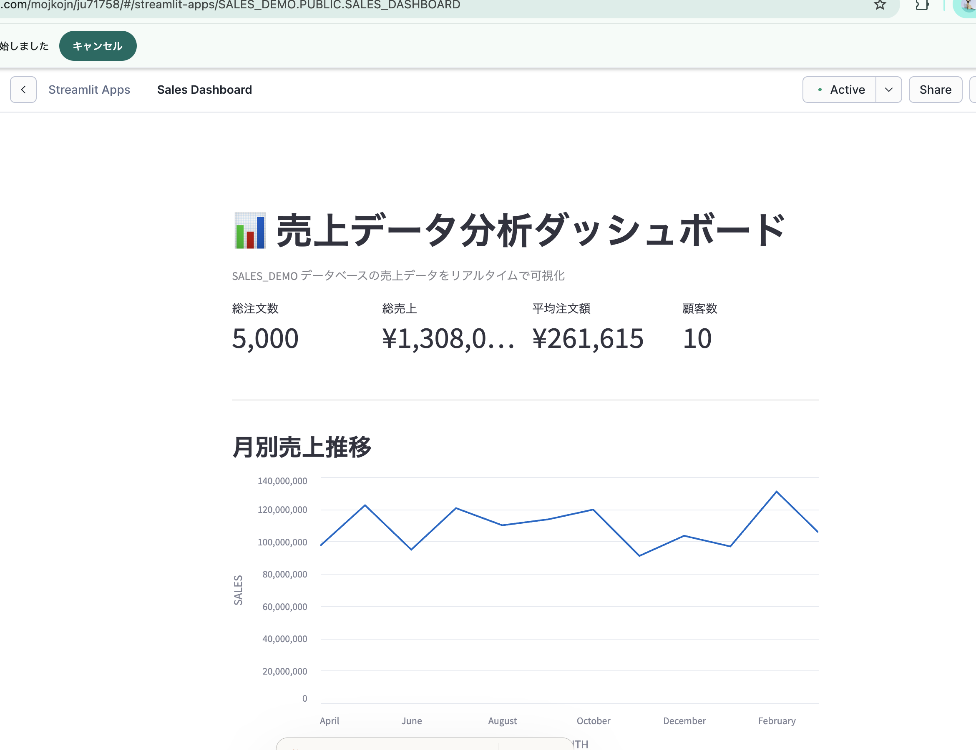The image size is (976, 750).
Task: Select the Sales Dashboard breadcrumb item
Action: pyautogui.click(x=204, y=89)
